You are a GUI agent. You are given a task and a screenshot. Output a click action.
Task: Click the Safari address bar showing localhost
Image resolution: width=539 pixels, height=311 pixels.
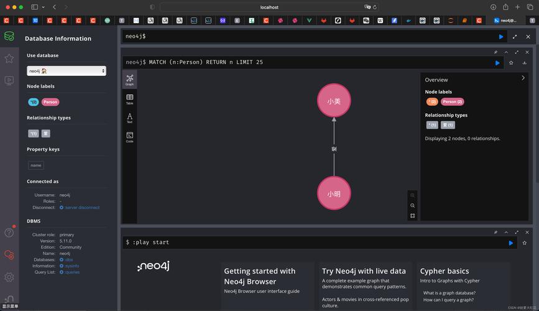269,7
